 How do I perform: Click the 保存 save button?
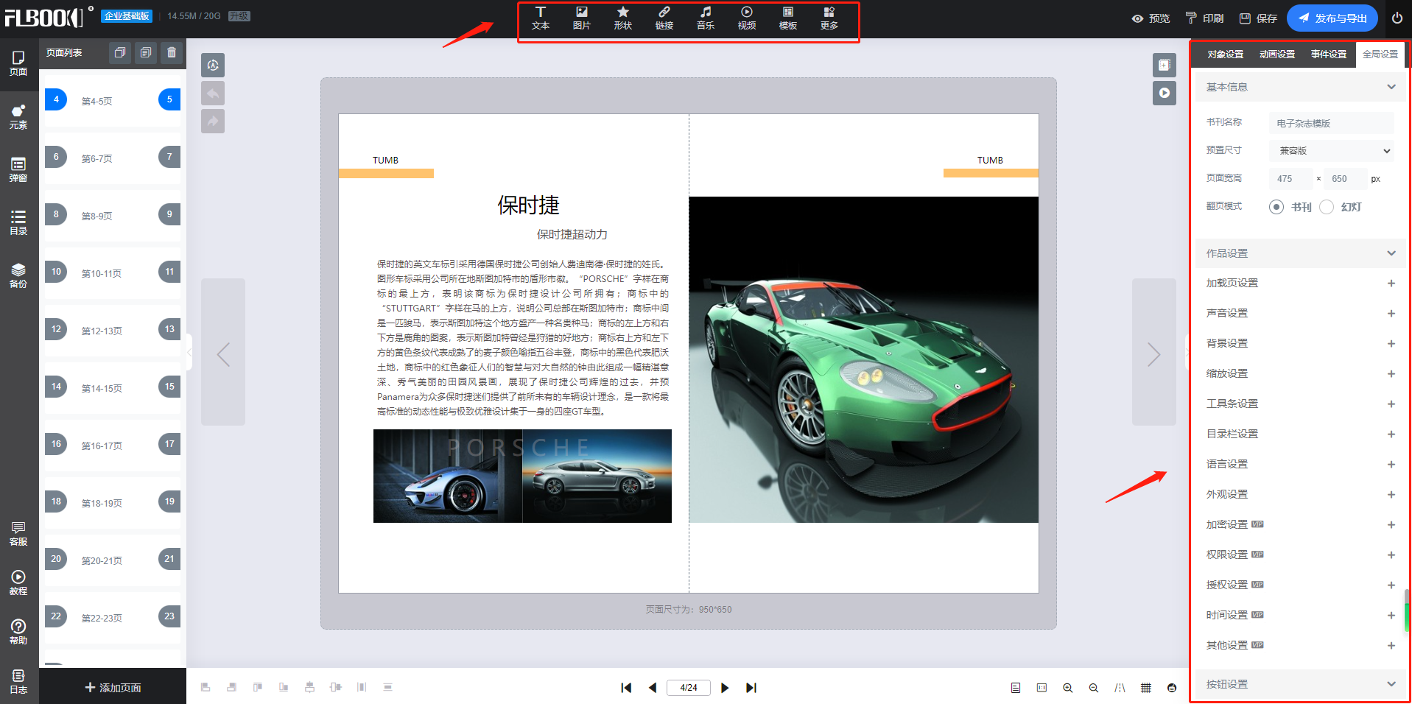point(1259,18)
